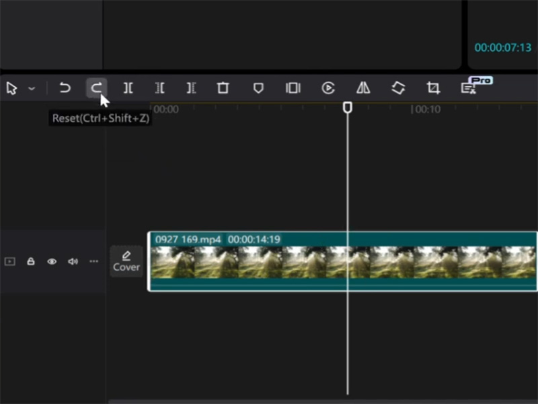
Task: Select the Split tool
Action: pyautogui.click(x=128, y=88)
